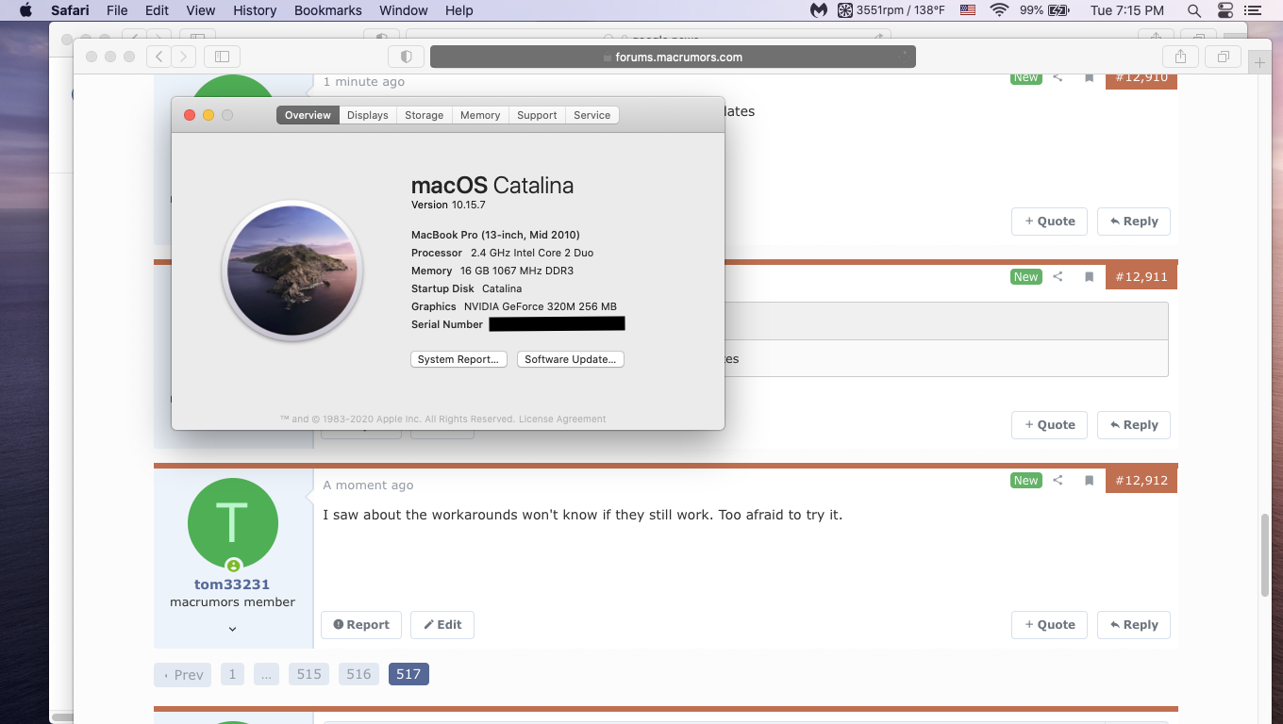Click the macOS Catalina island image
The image size is (1283, 724).
[x=292, y=271]
